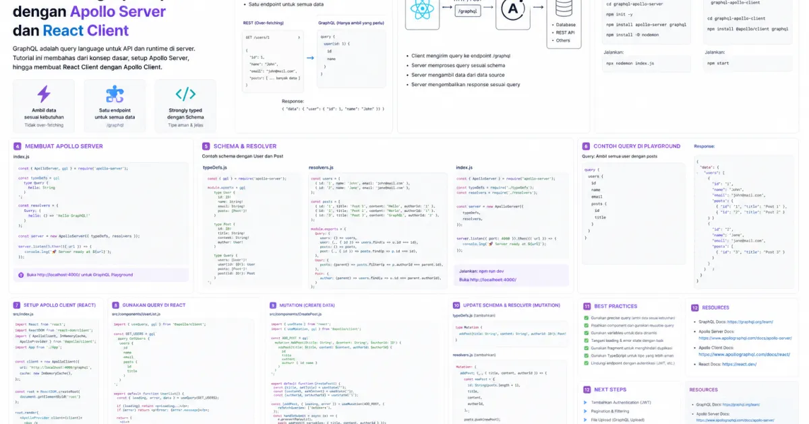Click the lightning bolt 'Ambil data' icon
This screenshot has width=809, height=424.
[44, 94]
